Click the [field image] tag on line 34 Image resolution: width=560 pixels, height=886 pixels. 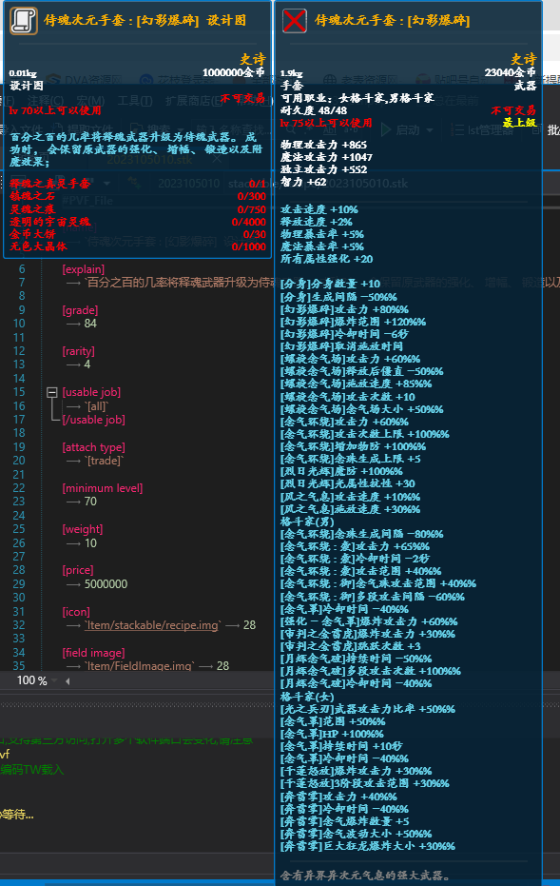[94, 653]
